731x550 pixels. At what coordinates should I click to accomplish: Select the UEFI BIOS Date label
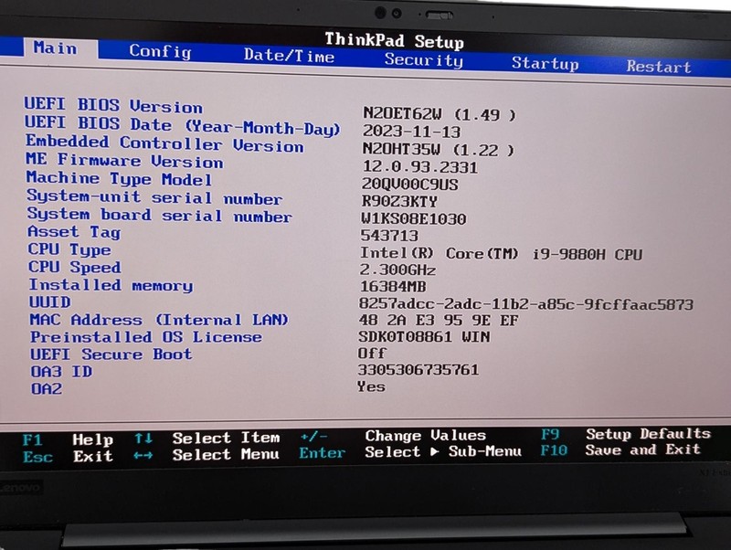[182, 125]
